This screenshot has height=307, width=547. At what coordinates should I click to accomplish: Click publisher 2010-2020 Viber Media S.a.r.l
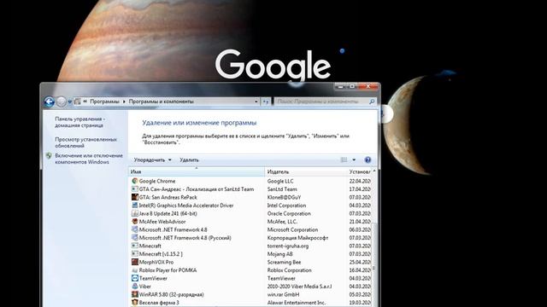(299, 287)
